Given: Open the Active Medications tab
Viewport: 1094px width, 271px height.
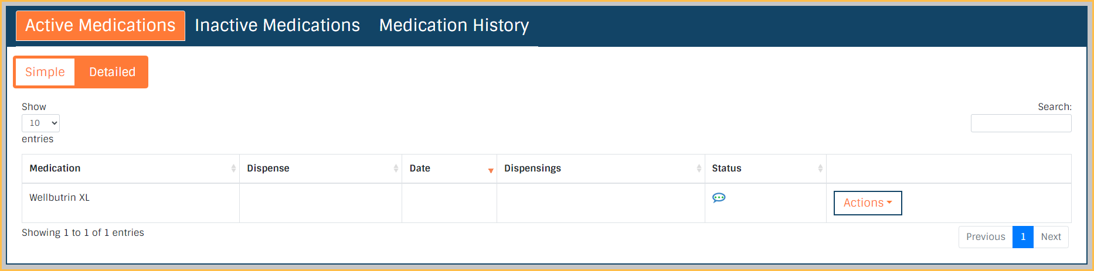Looking at the screenshot, I should pyautogui.click(x=100, y=26).
